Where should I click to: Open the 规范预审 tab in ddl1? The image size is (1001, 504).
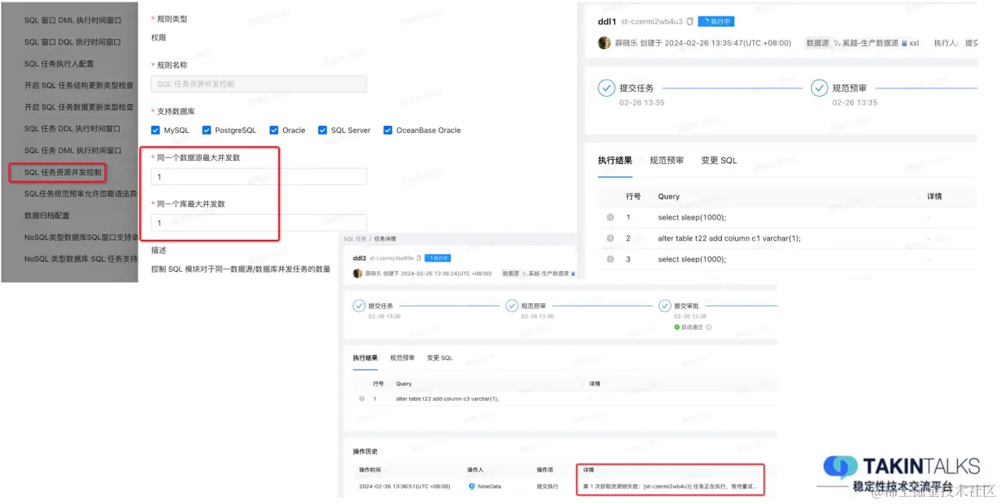tap(666, 160)
